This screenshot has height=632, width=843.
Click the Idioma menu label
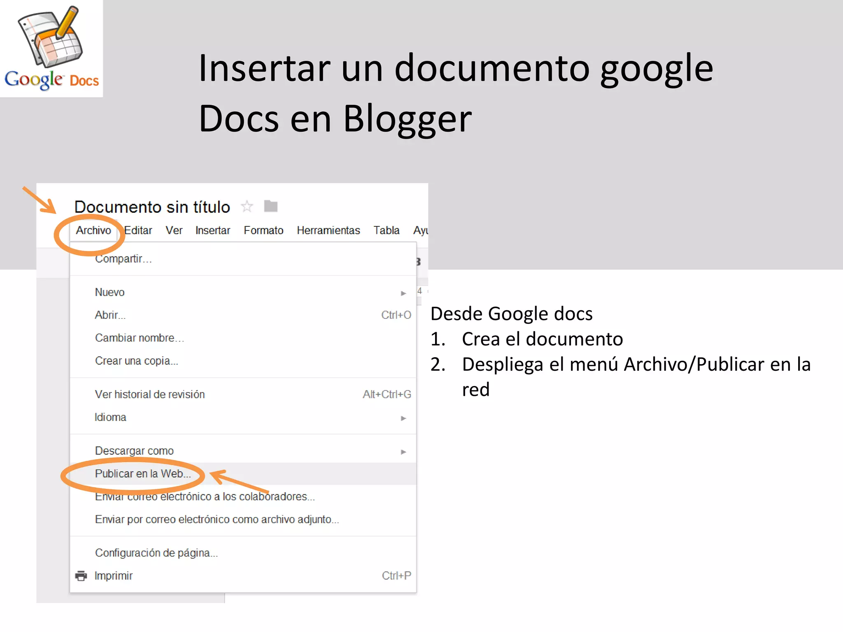(x=110, y=417)
